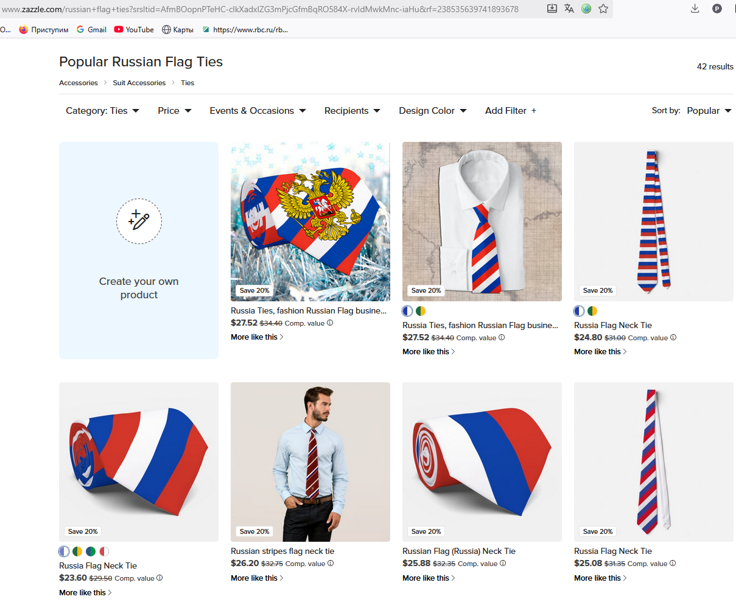Open the Russian Flag (Russia) Neck Tie title

458,551
